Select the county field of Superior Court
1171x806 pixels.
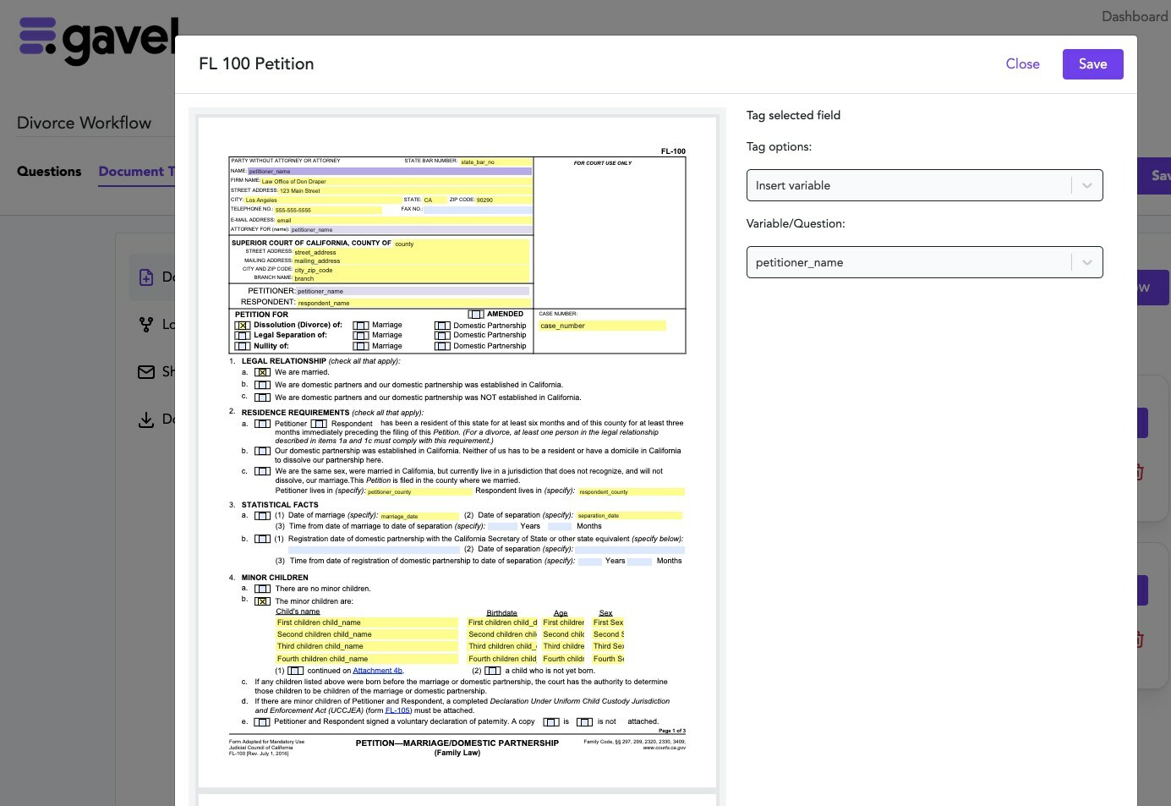pyautogui.click(x=461, y=244)
